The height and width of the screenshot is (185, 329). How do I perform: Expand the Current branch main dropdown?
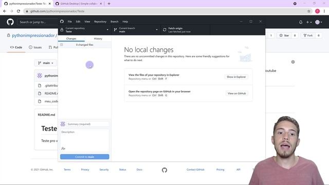coord(136,30)
